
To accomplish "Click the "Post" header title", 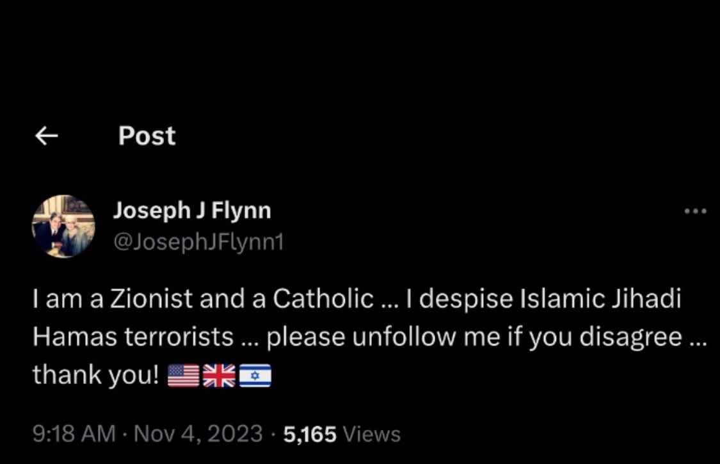I will click(x=147, y=136).
